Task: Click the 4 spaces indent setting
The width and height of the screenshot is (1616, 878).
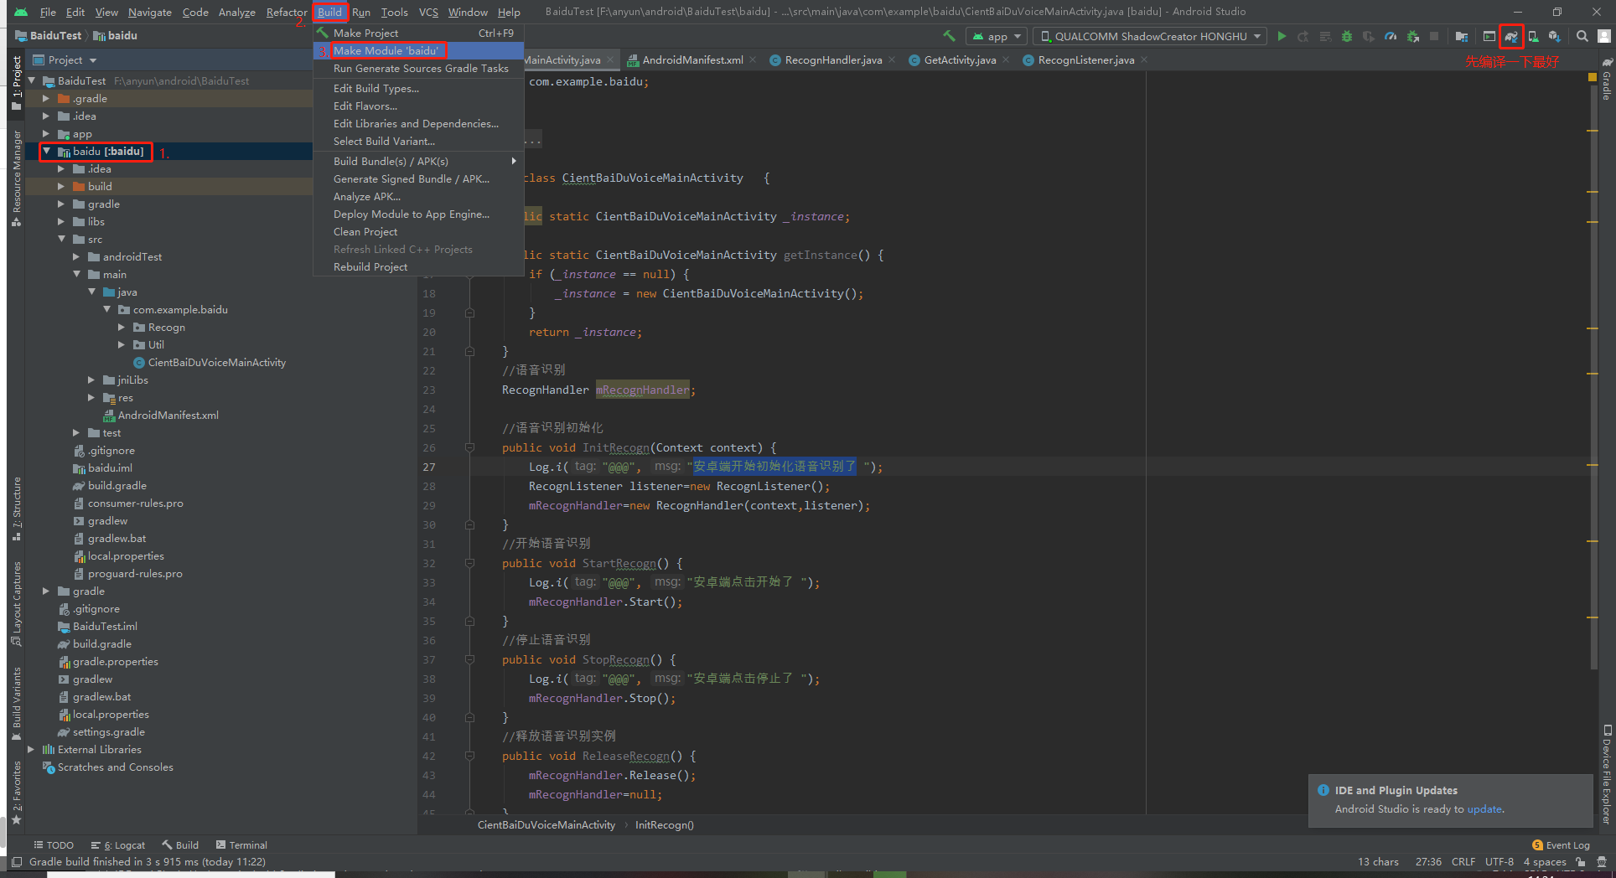Action: [1545, 862]
